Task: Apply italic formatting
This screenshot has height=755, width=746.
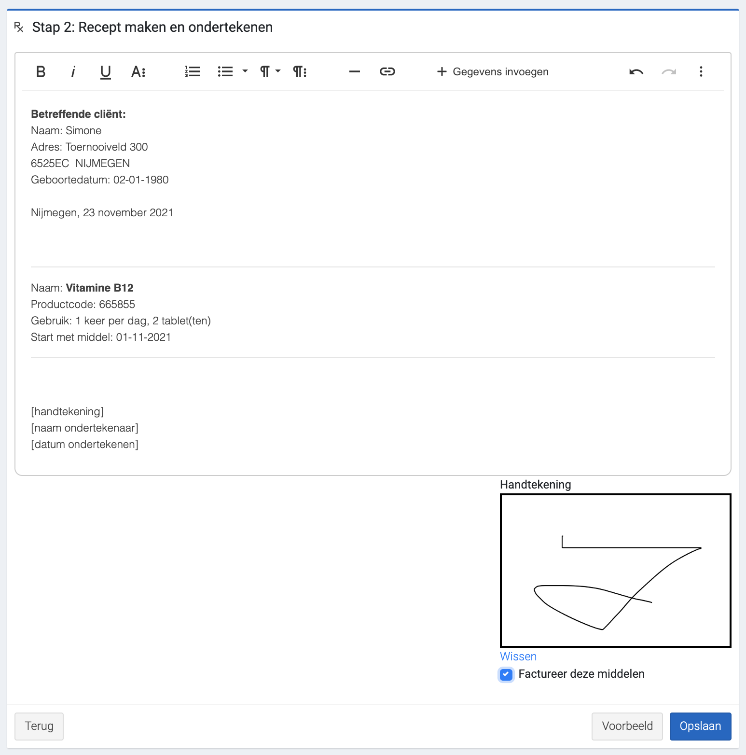Action: coord(73,72)
